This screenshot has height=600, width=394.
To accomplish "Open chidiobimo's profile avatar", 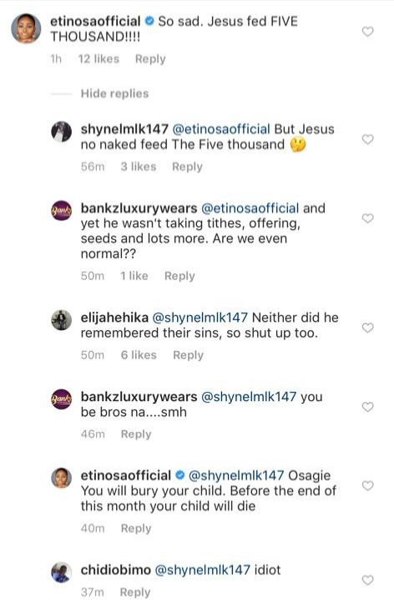I will [x=61, y=572].
